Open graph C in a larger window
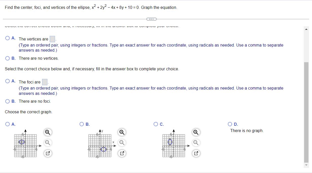The image size is (312, 173). point(195,153)
